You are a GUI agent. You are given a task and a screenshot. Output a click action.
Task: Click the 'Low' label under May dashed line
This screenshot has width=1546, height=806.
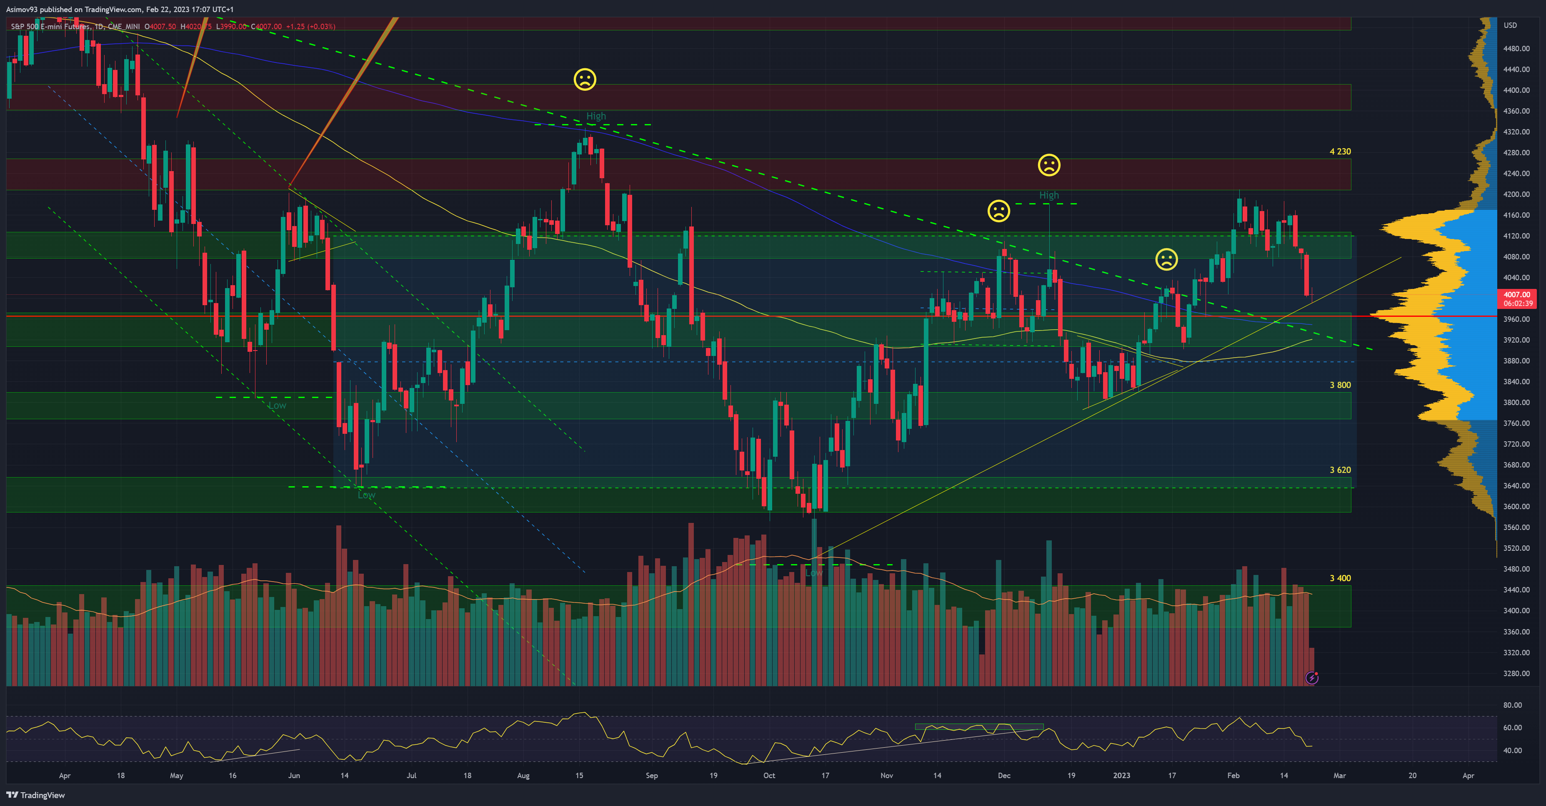[x=277, y=405]
